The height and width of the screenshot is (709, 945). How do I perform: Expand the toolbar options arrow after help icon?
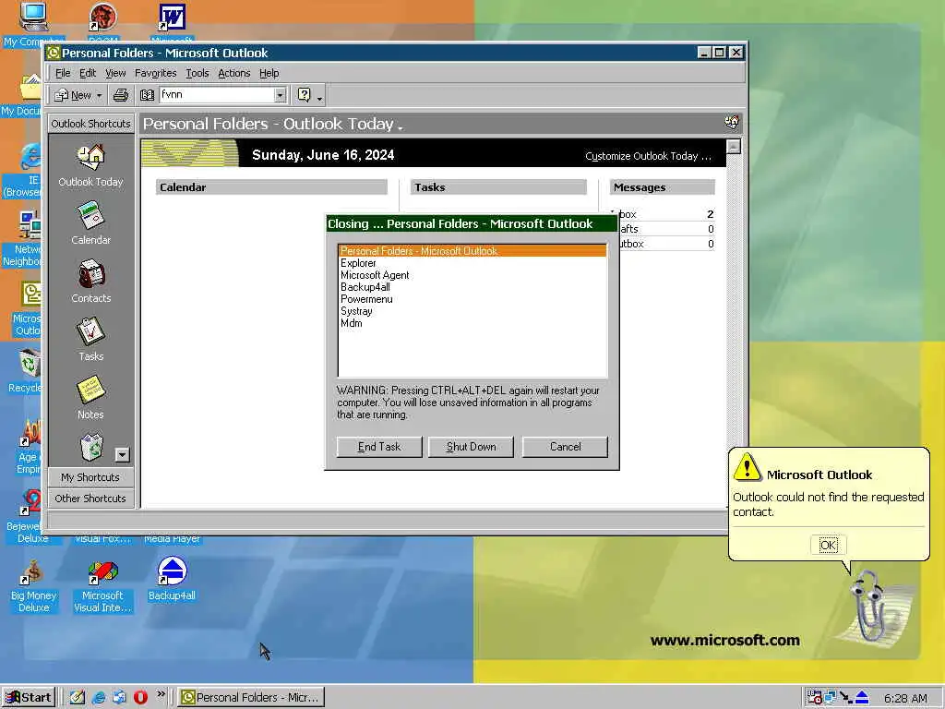[x=319, y=98]
